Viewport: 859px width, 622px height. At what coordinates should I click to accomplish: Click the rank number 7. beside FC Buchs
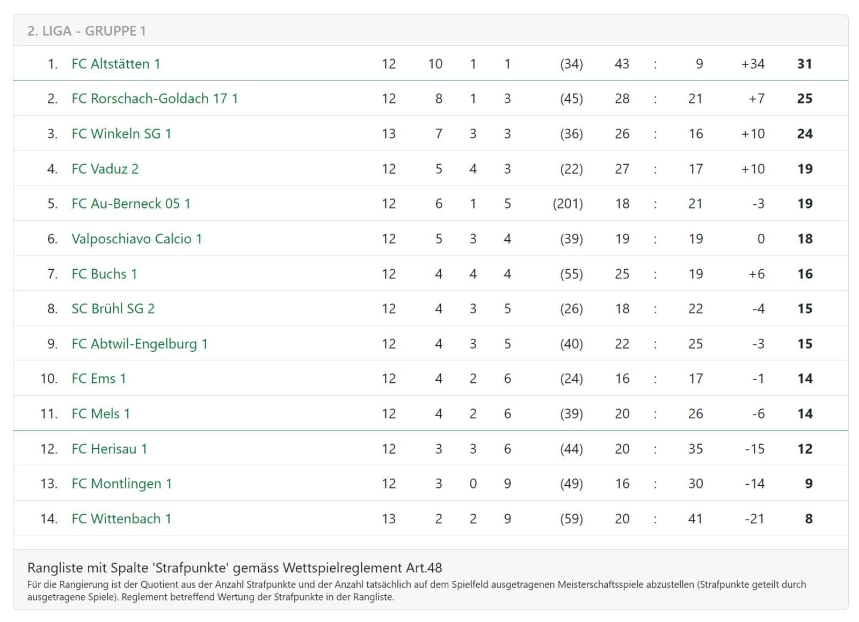coord(52,274)
